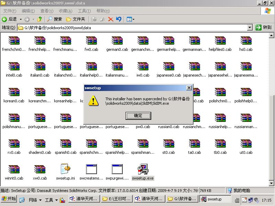
Task: Click the file name label swsetup.exe
Action: (x=143, y=178)
